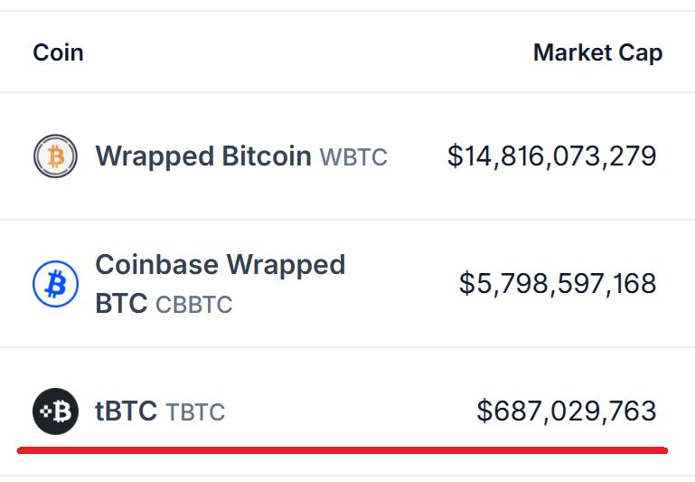Screen dimensions: 695x482
Task: Click the divider line below column headers
Action: point(347,92)
